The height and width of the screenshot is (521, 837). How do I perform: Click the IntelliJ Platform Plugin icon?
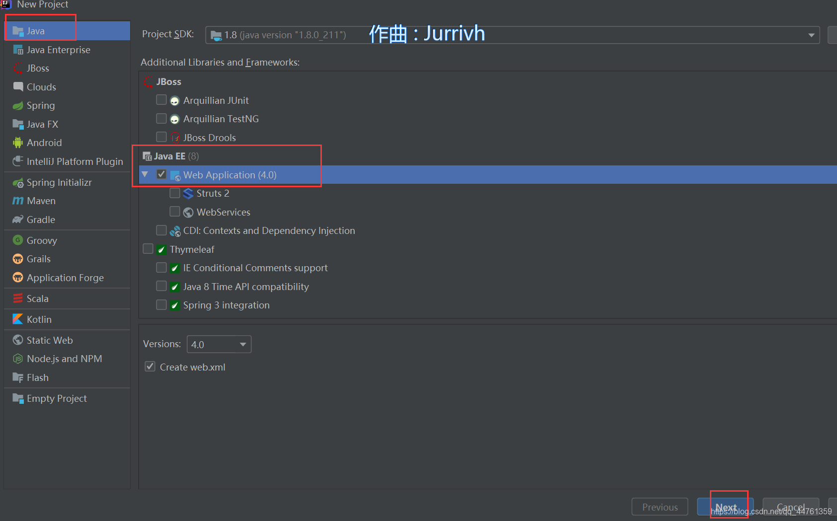tap(18, 161)
